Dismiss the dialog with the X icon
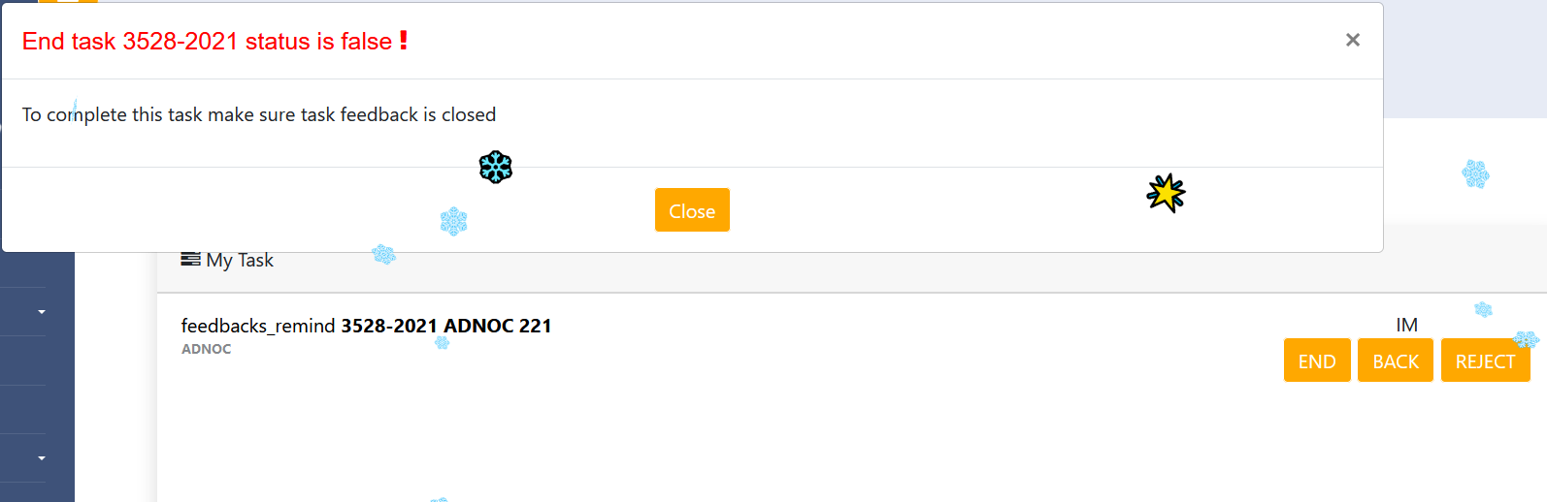This screenshot has width=1547, height=502. tap(1352, 40)
